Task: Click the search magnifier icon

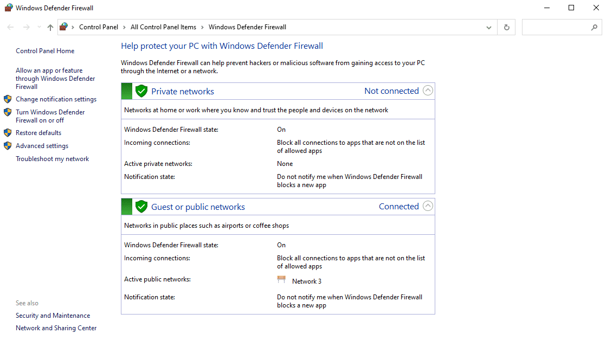Action: 594,27
